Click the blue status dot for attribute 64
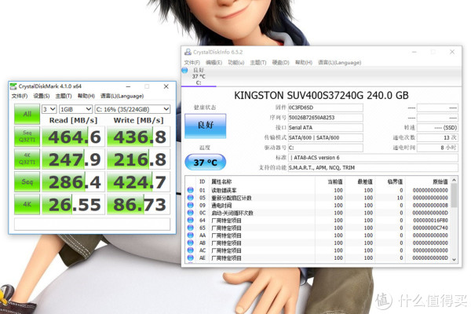Viewport: 471px width, 314px height. (190, 221)
